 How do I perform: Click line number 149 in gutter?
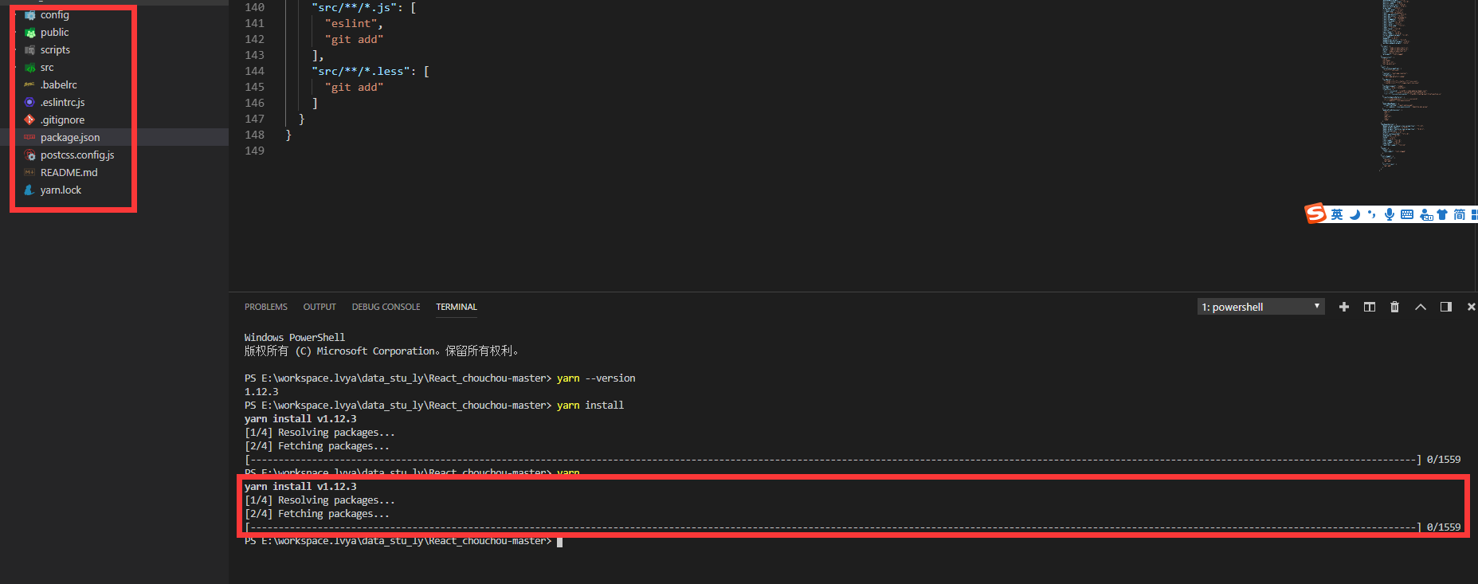point(254,151)
